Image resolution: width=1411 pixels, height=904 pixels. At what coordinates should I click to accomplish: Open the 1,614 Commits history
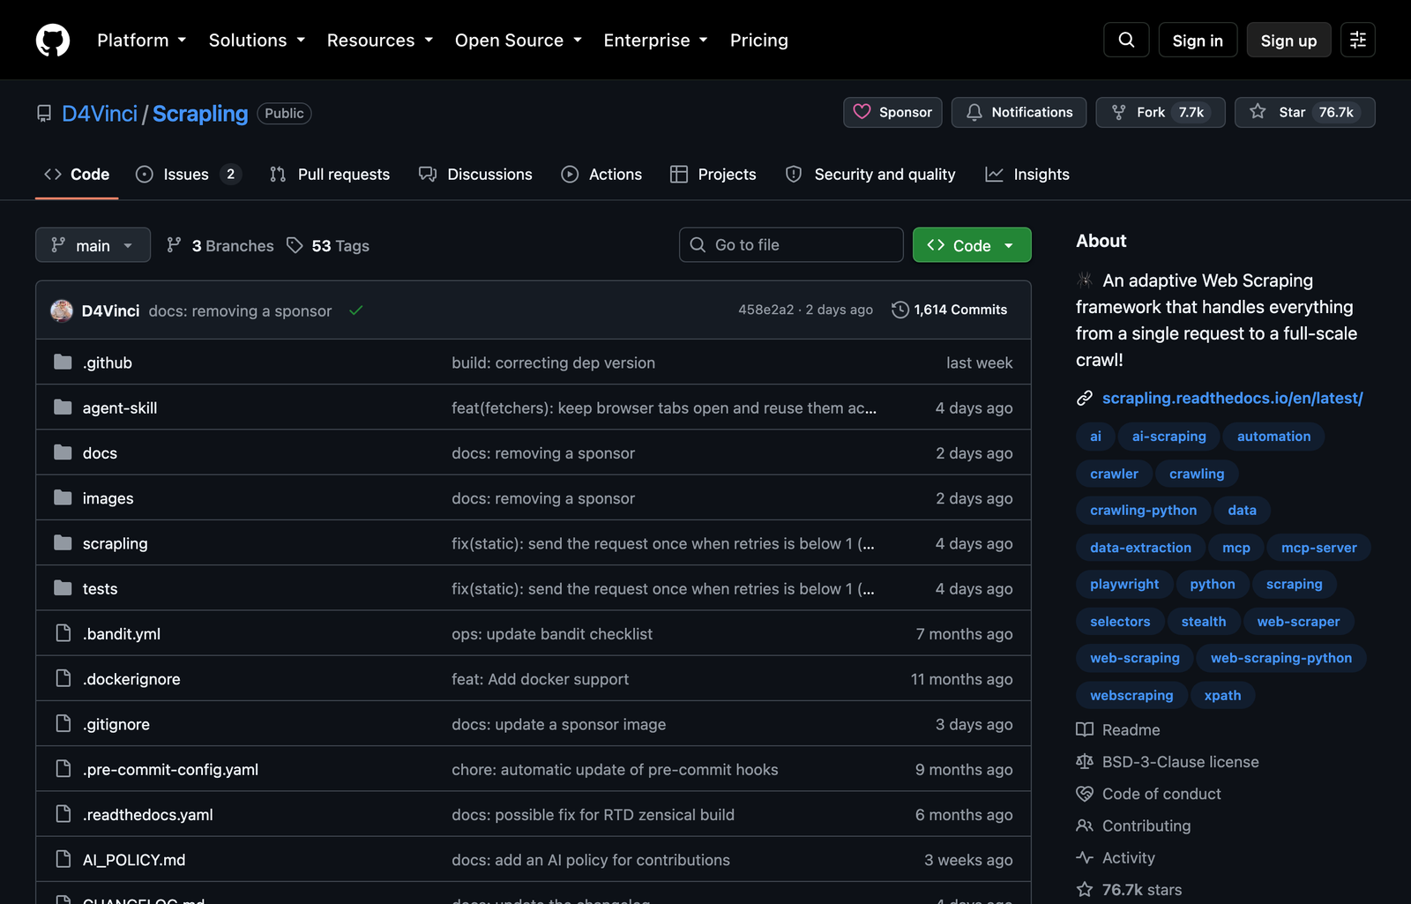950,310
